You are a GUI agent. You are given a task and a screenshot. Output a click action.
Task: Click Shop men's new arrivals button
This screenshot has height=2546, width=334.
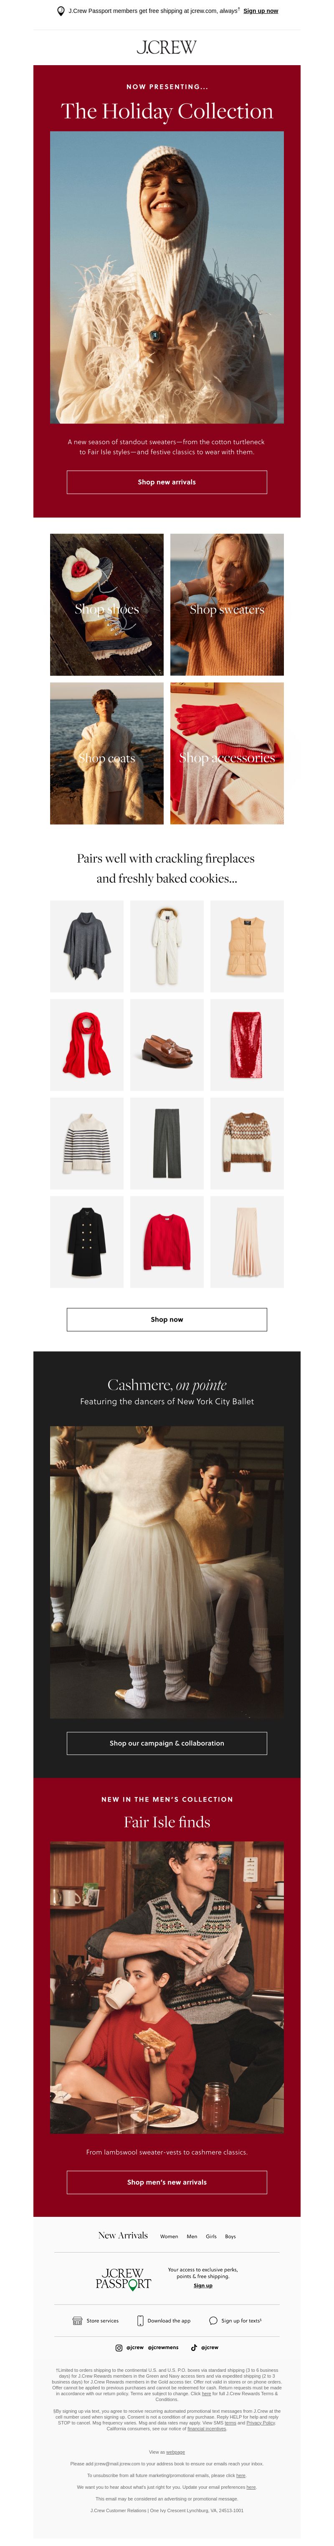pos(167,2181)
